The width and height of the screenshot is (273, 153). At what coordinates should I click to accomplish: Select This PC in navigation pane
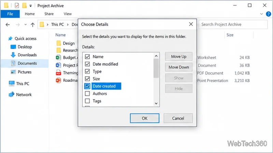click(23, 83)
